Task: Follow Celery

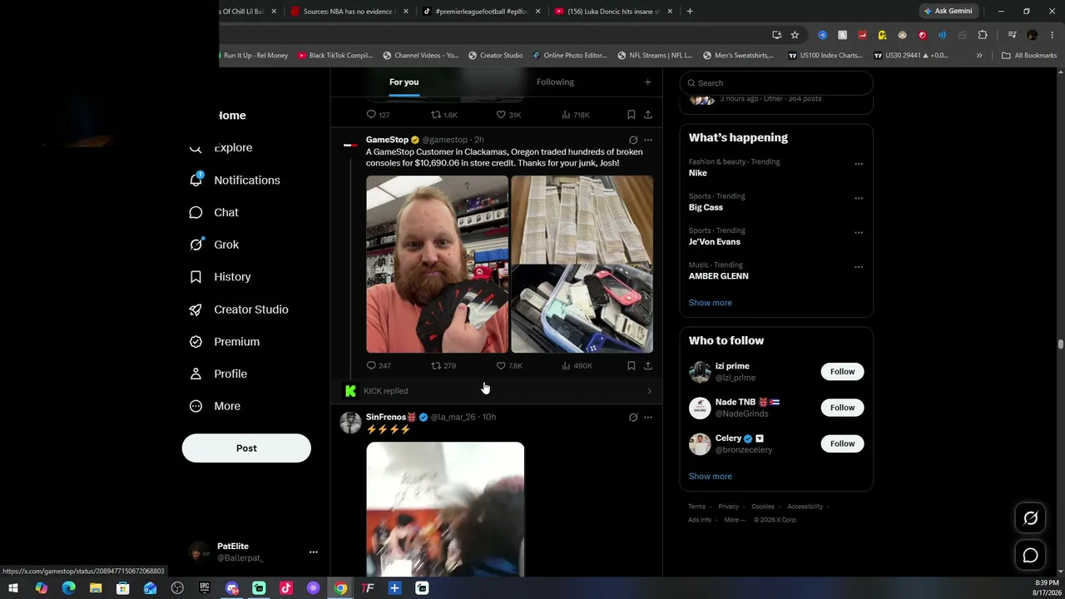Action: (842, 444)
